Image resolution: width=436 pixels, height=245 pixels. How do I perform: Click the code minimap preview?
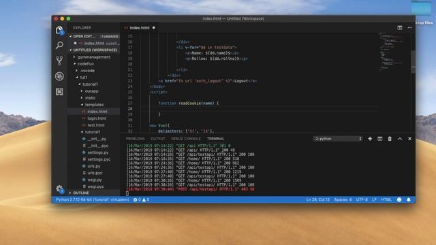[392, 53]
